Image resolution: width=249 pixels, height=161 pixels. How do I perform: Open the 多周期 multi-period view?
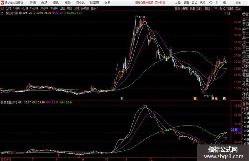(x=85, y=8)
